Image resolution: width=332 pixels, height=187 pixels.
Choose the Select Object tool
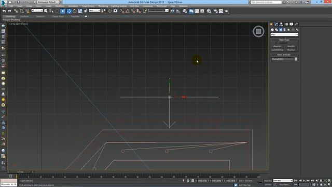(x=46, y=11)
